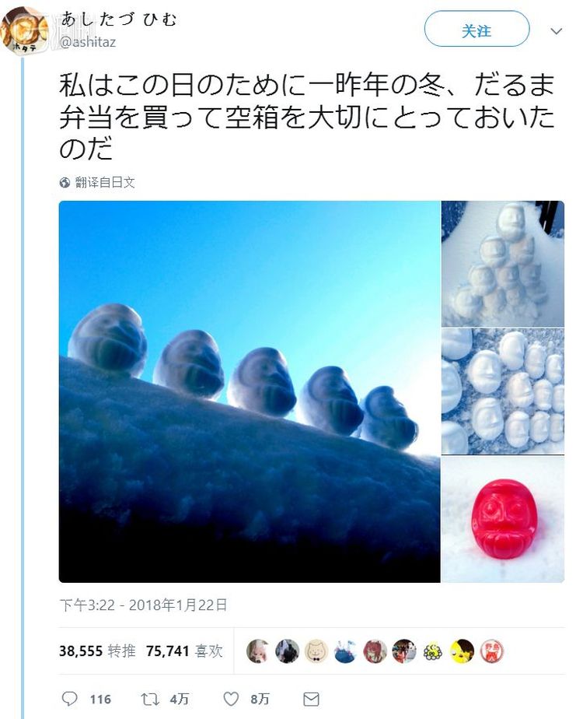Viewport: 583px width, 719px height.
Task: Click the yellow chick liker avatar
Action: (x=462, y=651)
